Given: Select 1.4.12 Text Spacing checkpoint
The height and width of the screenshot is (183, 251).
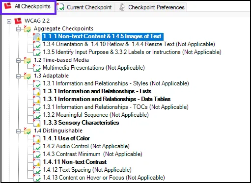Looking at the screenshot, I should pyautogui.click(x=87, y=170).
